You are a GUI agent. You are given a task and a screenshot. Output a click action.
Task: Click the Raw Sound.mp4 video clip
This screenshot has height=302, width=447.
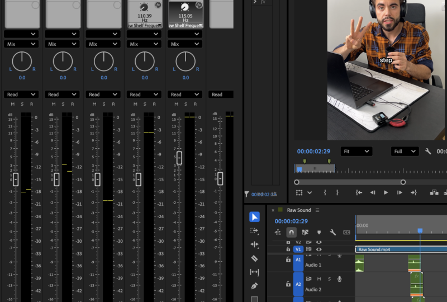pyautogui.click(x=401, y=249)
